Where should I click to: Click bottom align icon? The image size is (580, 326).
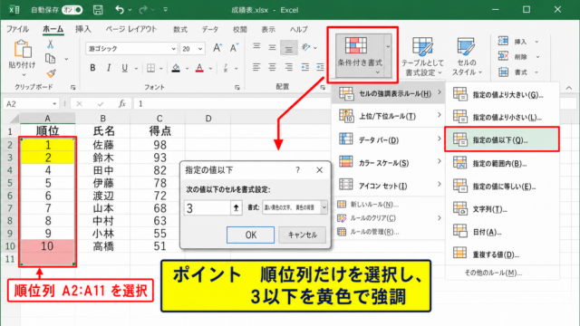pos(288,48)
